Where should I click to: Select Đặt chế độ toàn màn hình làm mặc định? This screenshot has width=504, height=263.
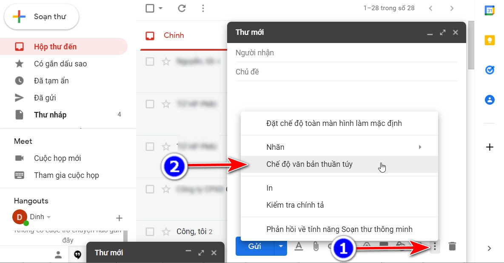point(339,123)
